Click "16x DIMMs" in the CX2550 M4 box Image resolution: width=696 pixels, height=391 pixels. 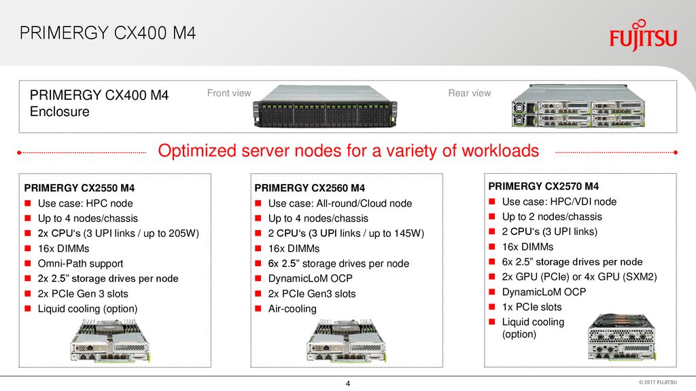63,248
